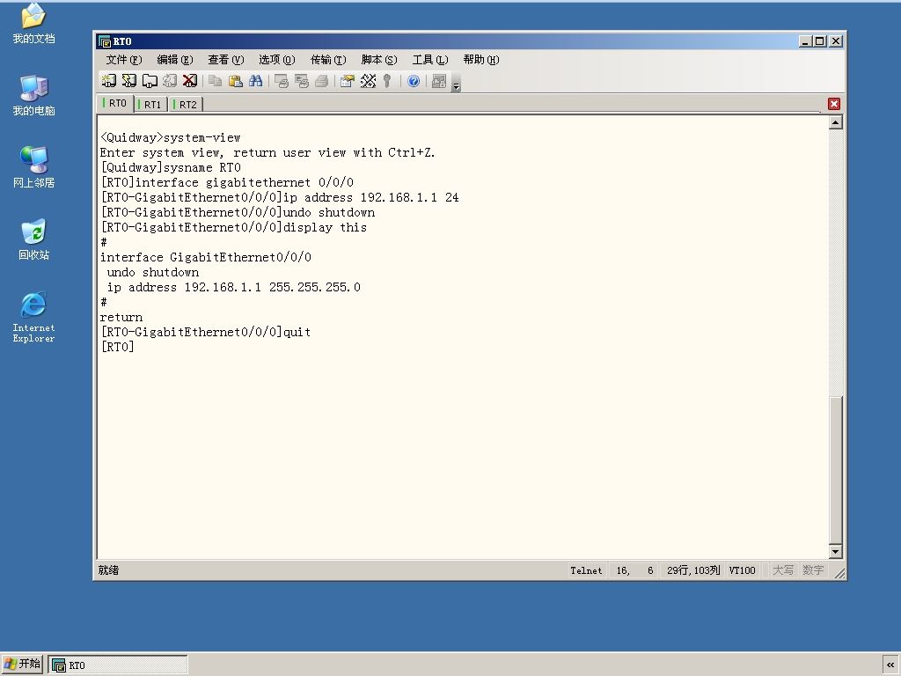Image resolution: width=901 pixels, height=676 pixels.
Task: Open the 工具(L) menu
Action: [x=429, y=60]
